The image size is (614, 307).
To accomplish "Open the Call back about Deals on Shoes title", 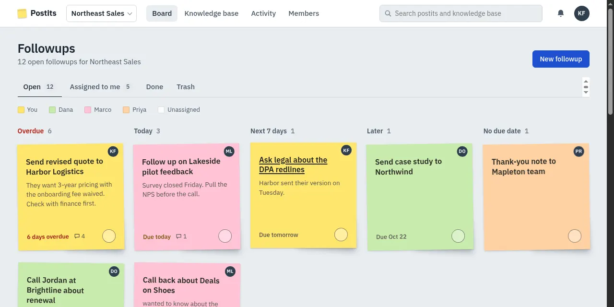I will 181,285.
